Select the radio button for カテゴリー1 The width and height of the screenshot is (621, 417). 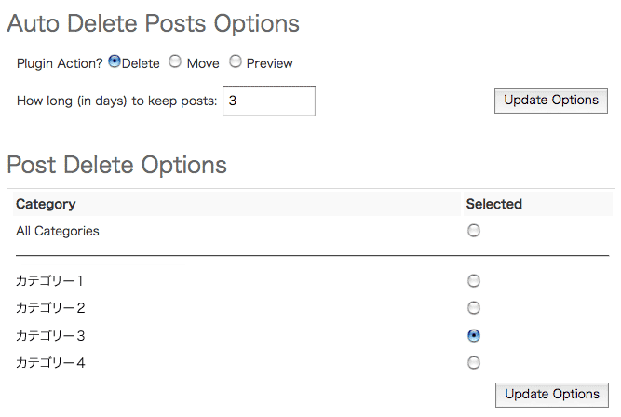coord(474,280)
